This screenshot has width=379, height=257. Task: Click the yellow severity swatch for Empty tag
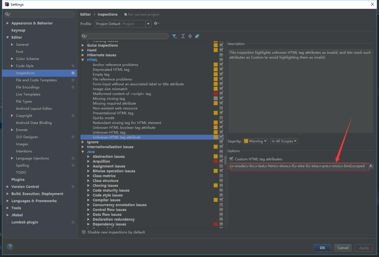(x=216, y=74)
